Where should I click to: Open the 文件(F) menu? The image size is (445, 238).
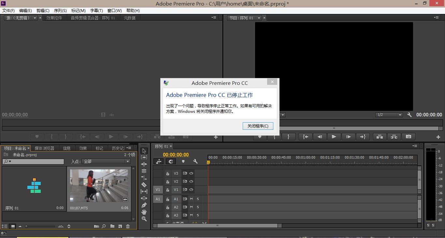8,11
